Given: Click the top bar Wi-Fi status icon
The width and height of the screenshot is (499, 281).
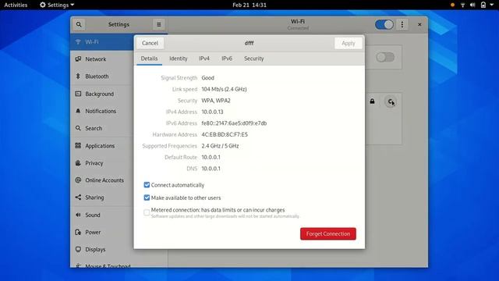Looking at the screenshot, I should (x=462, y=5).
